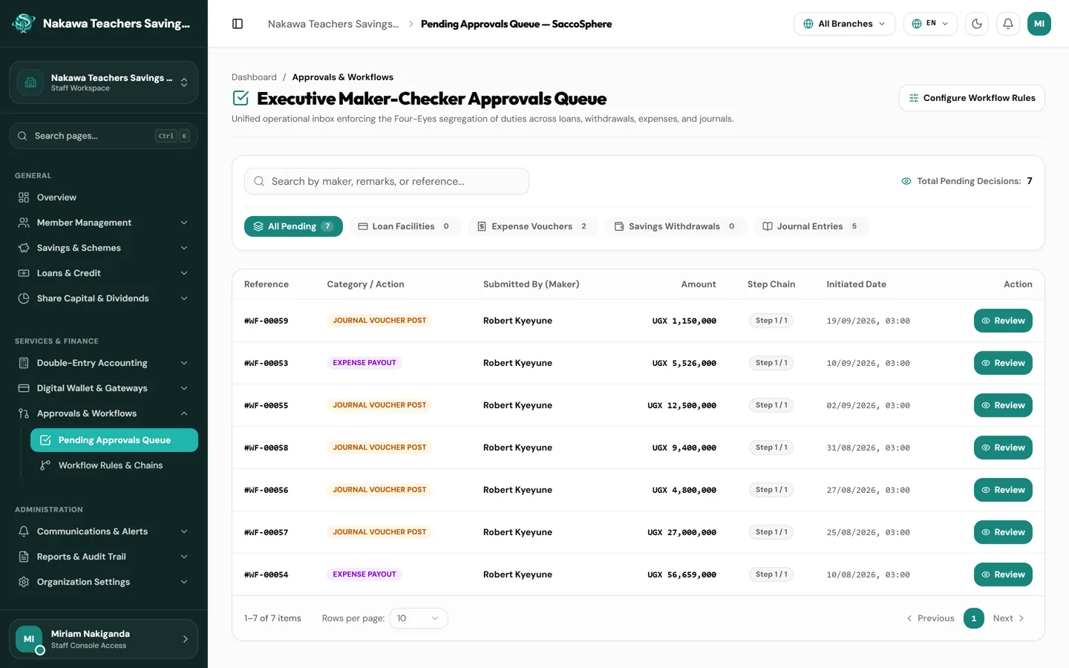1069x668 pixels.
Task: Open the workspace switcher dropdown
Action: tap(104, 82)
